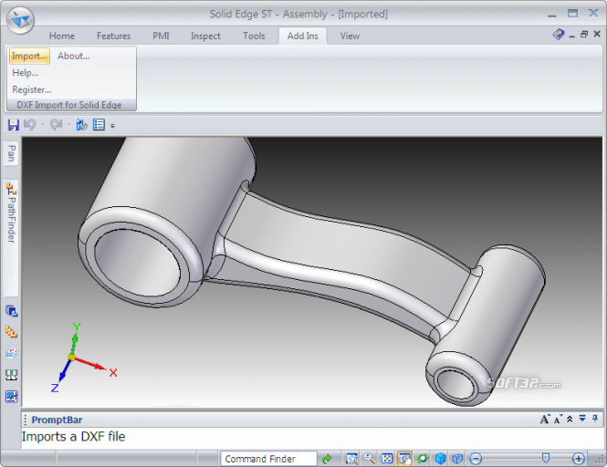
Task: Open the view orientation cube icon
Action: (x=440, y=459)
